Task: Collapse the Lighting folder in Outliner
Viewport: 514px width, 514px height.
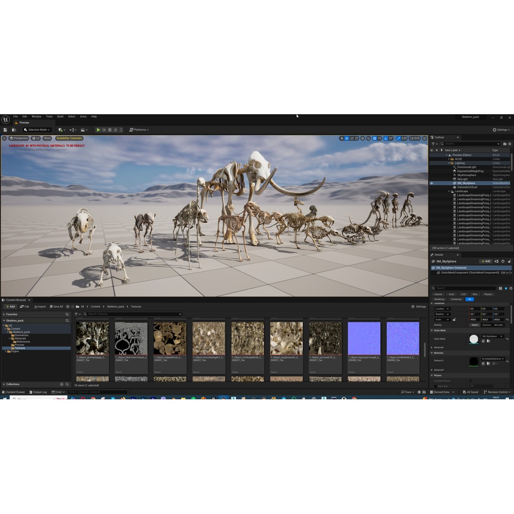Action: click(449, 163)
